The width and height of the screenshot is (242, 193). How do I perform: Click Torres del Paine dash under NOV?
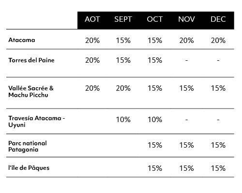coord(186,60)
